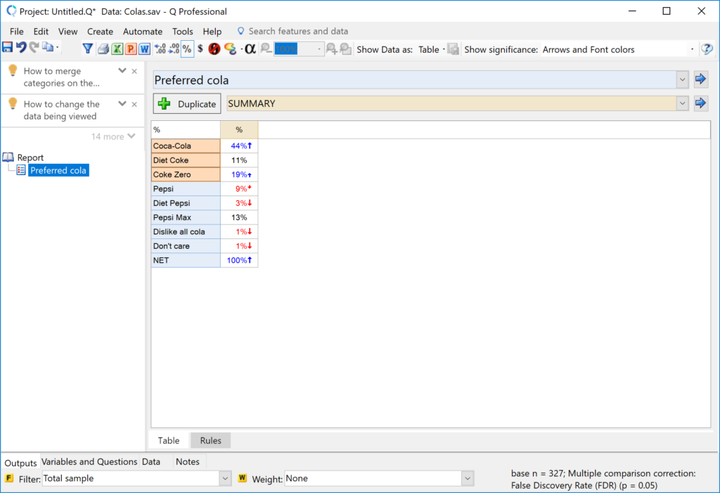Screen dimensions: 720x493
Task: Click the Copy icon in the toolbar
Action: click(x=48, y=48)
